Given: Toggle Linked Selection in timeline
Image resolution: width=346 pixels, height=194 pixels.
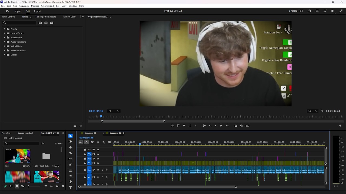Looking at the screenshot, I should 92,142.
